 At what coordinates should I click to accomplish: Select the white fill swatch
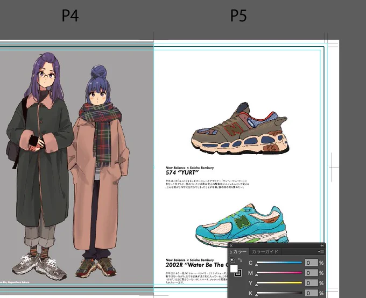pos(234,269)
